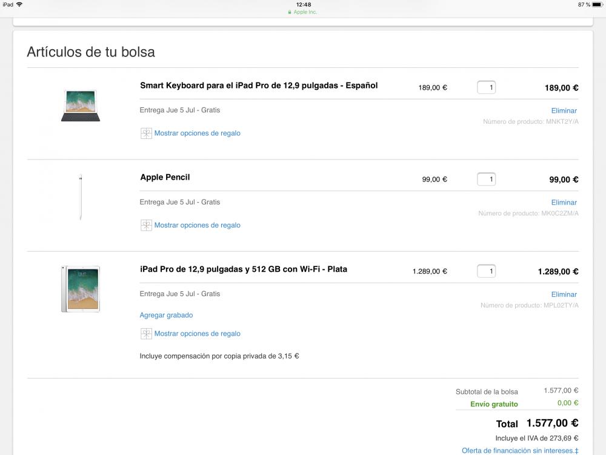
Task: Edit quantity field for Smart Keyboard
Action: 487,87
